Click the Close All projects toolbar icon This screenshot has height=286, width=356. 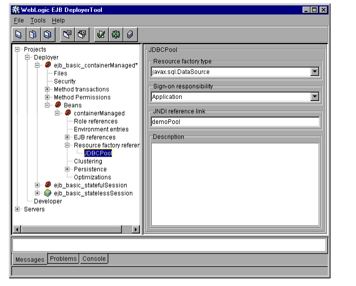82,34
